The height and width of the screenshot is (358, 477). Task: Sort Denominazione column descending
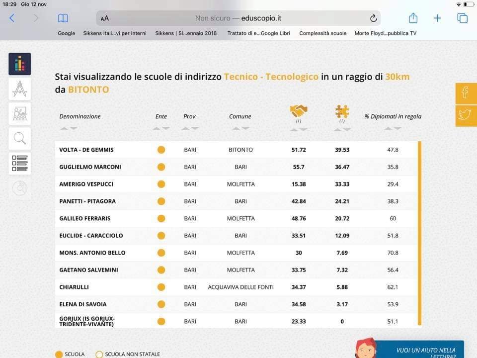tap(74, 128)
